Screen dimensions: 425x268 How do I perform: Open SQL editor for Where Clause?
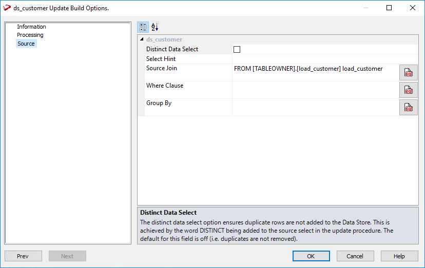click(x=409, y=90)
